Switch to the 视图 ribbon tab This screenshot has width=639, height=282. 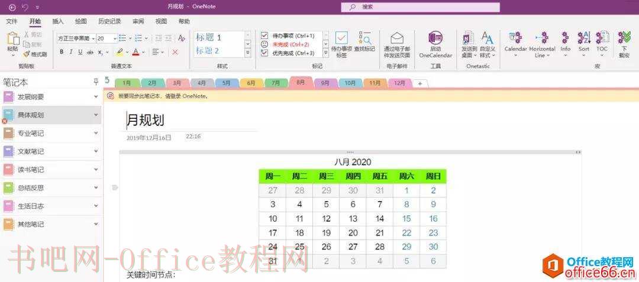pos(162,21)
